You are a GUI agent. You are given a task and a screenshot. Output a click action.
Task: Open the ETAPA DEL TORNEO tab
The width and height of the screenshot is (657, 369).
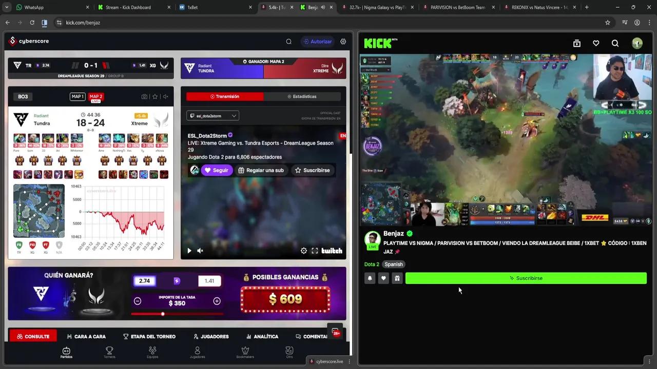[149, 337]
